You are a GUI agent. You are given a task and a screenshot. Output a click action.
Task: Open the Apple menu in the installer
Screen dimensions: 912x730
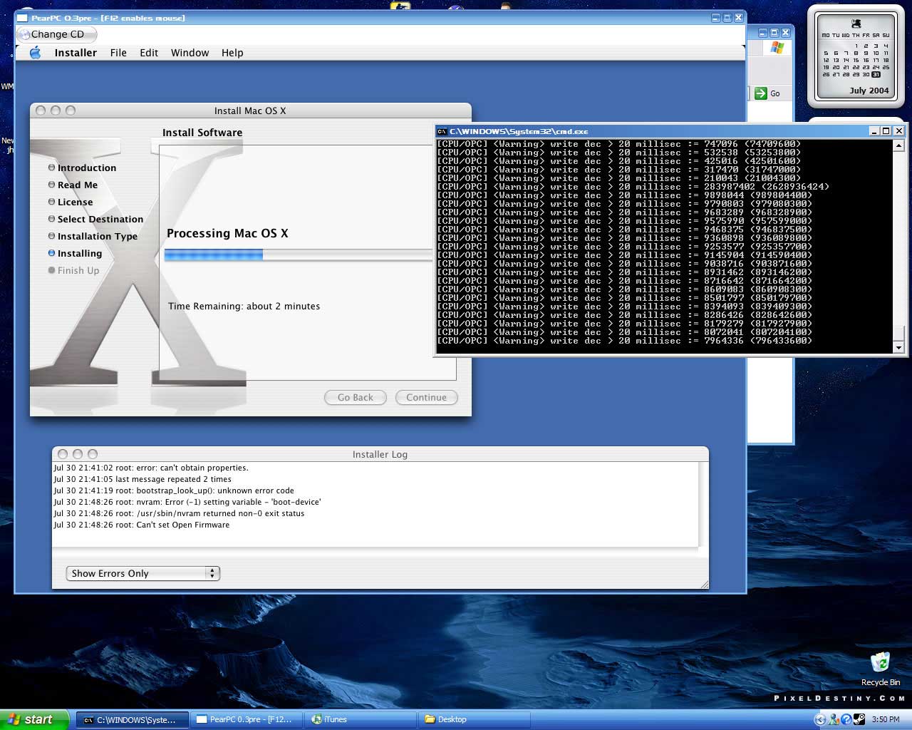click(34, 52)
